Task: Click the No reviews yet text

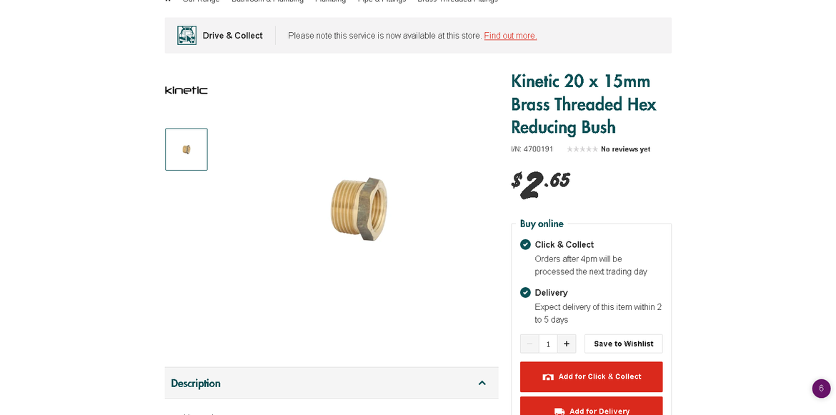Action: 625,149
